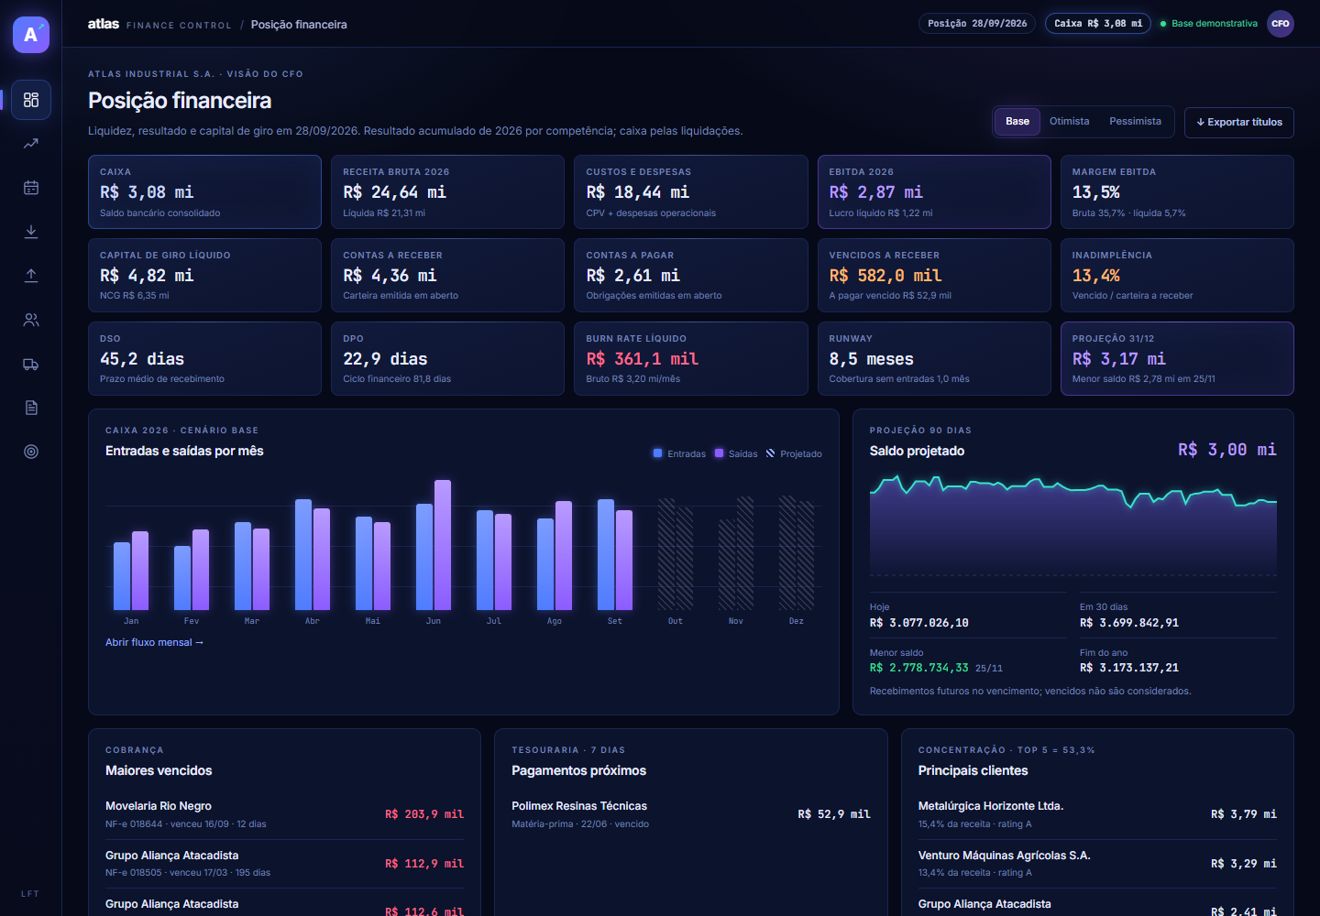This screenshot has height=916, width=1320.
Task: Click the Posição financeira breadcrumb item
Action: click(x=299, y=25)
